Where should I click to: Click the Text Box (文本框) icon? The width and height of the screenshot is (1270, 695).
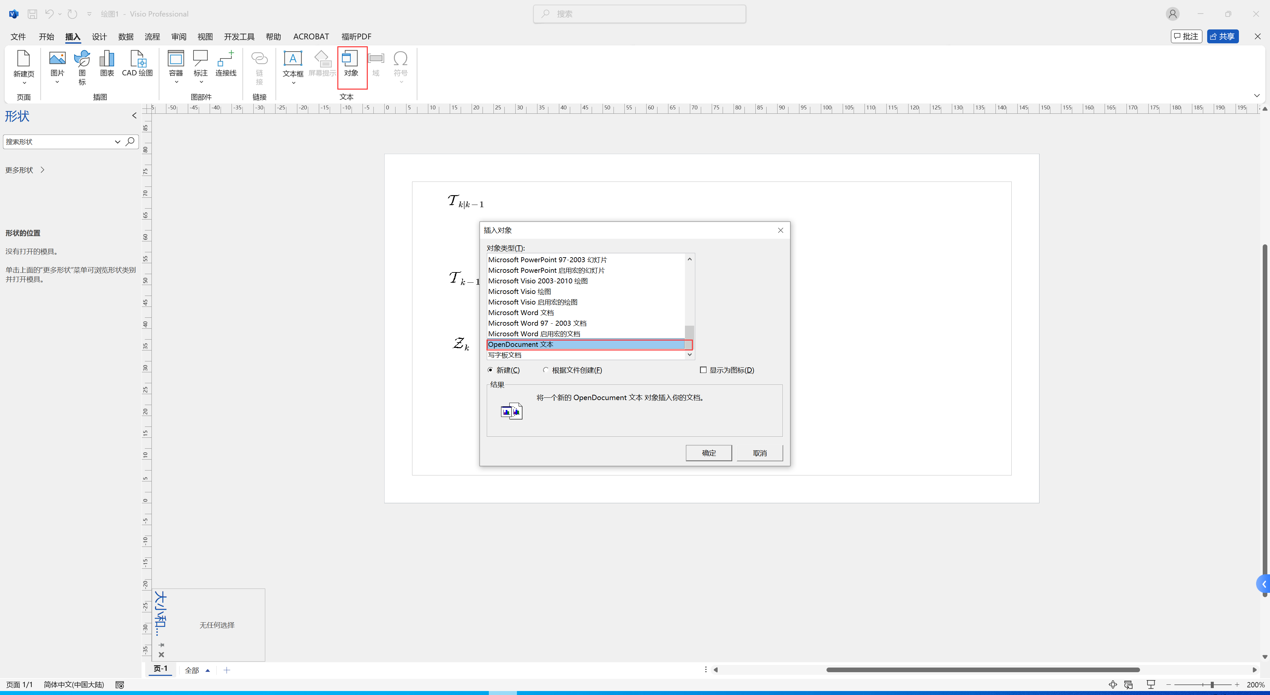pos(292,59)
